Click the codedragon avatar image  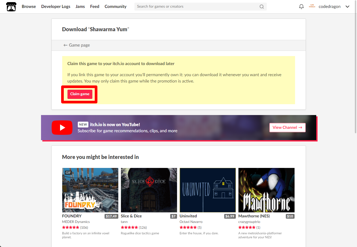click(312, 6)
